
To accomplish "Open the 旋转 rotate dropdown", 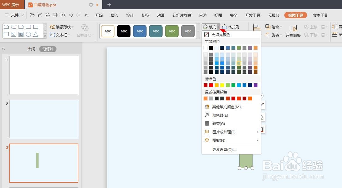I will [x=273, y=35].
